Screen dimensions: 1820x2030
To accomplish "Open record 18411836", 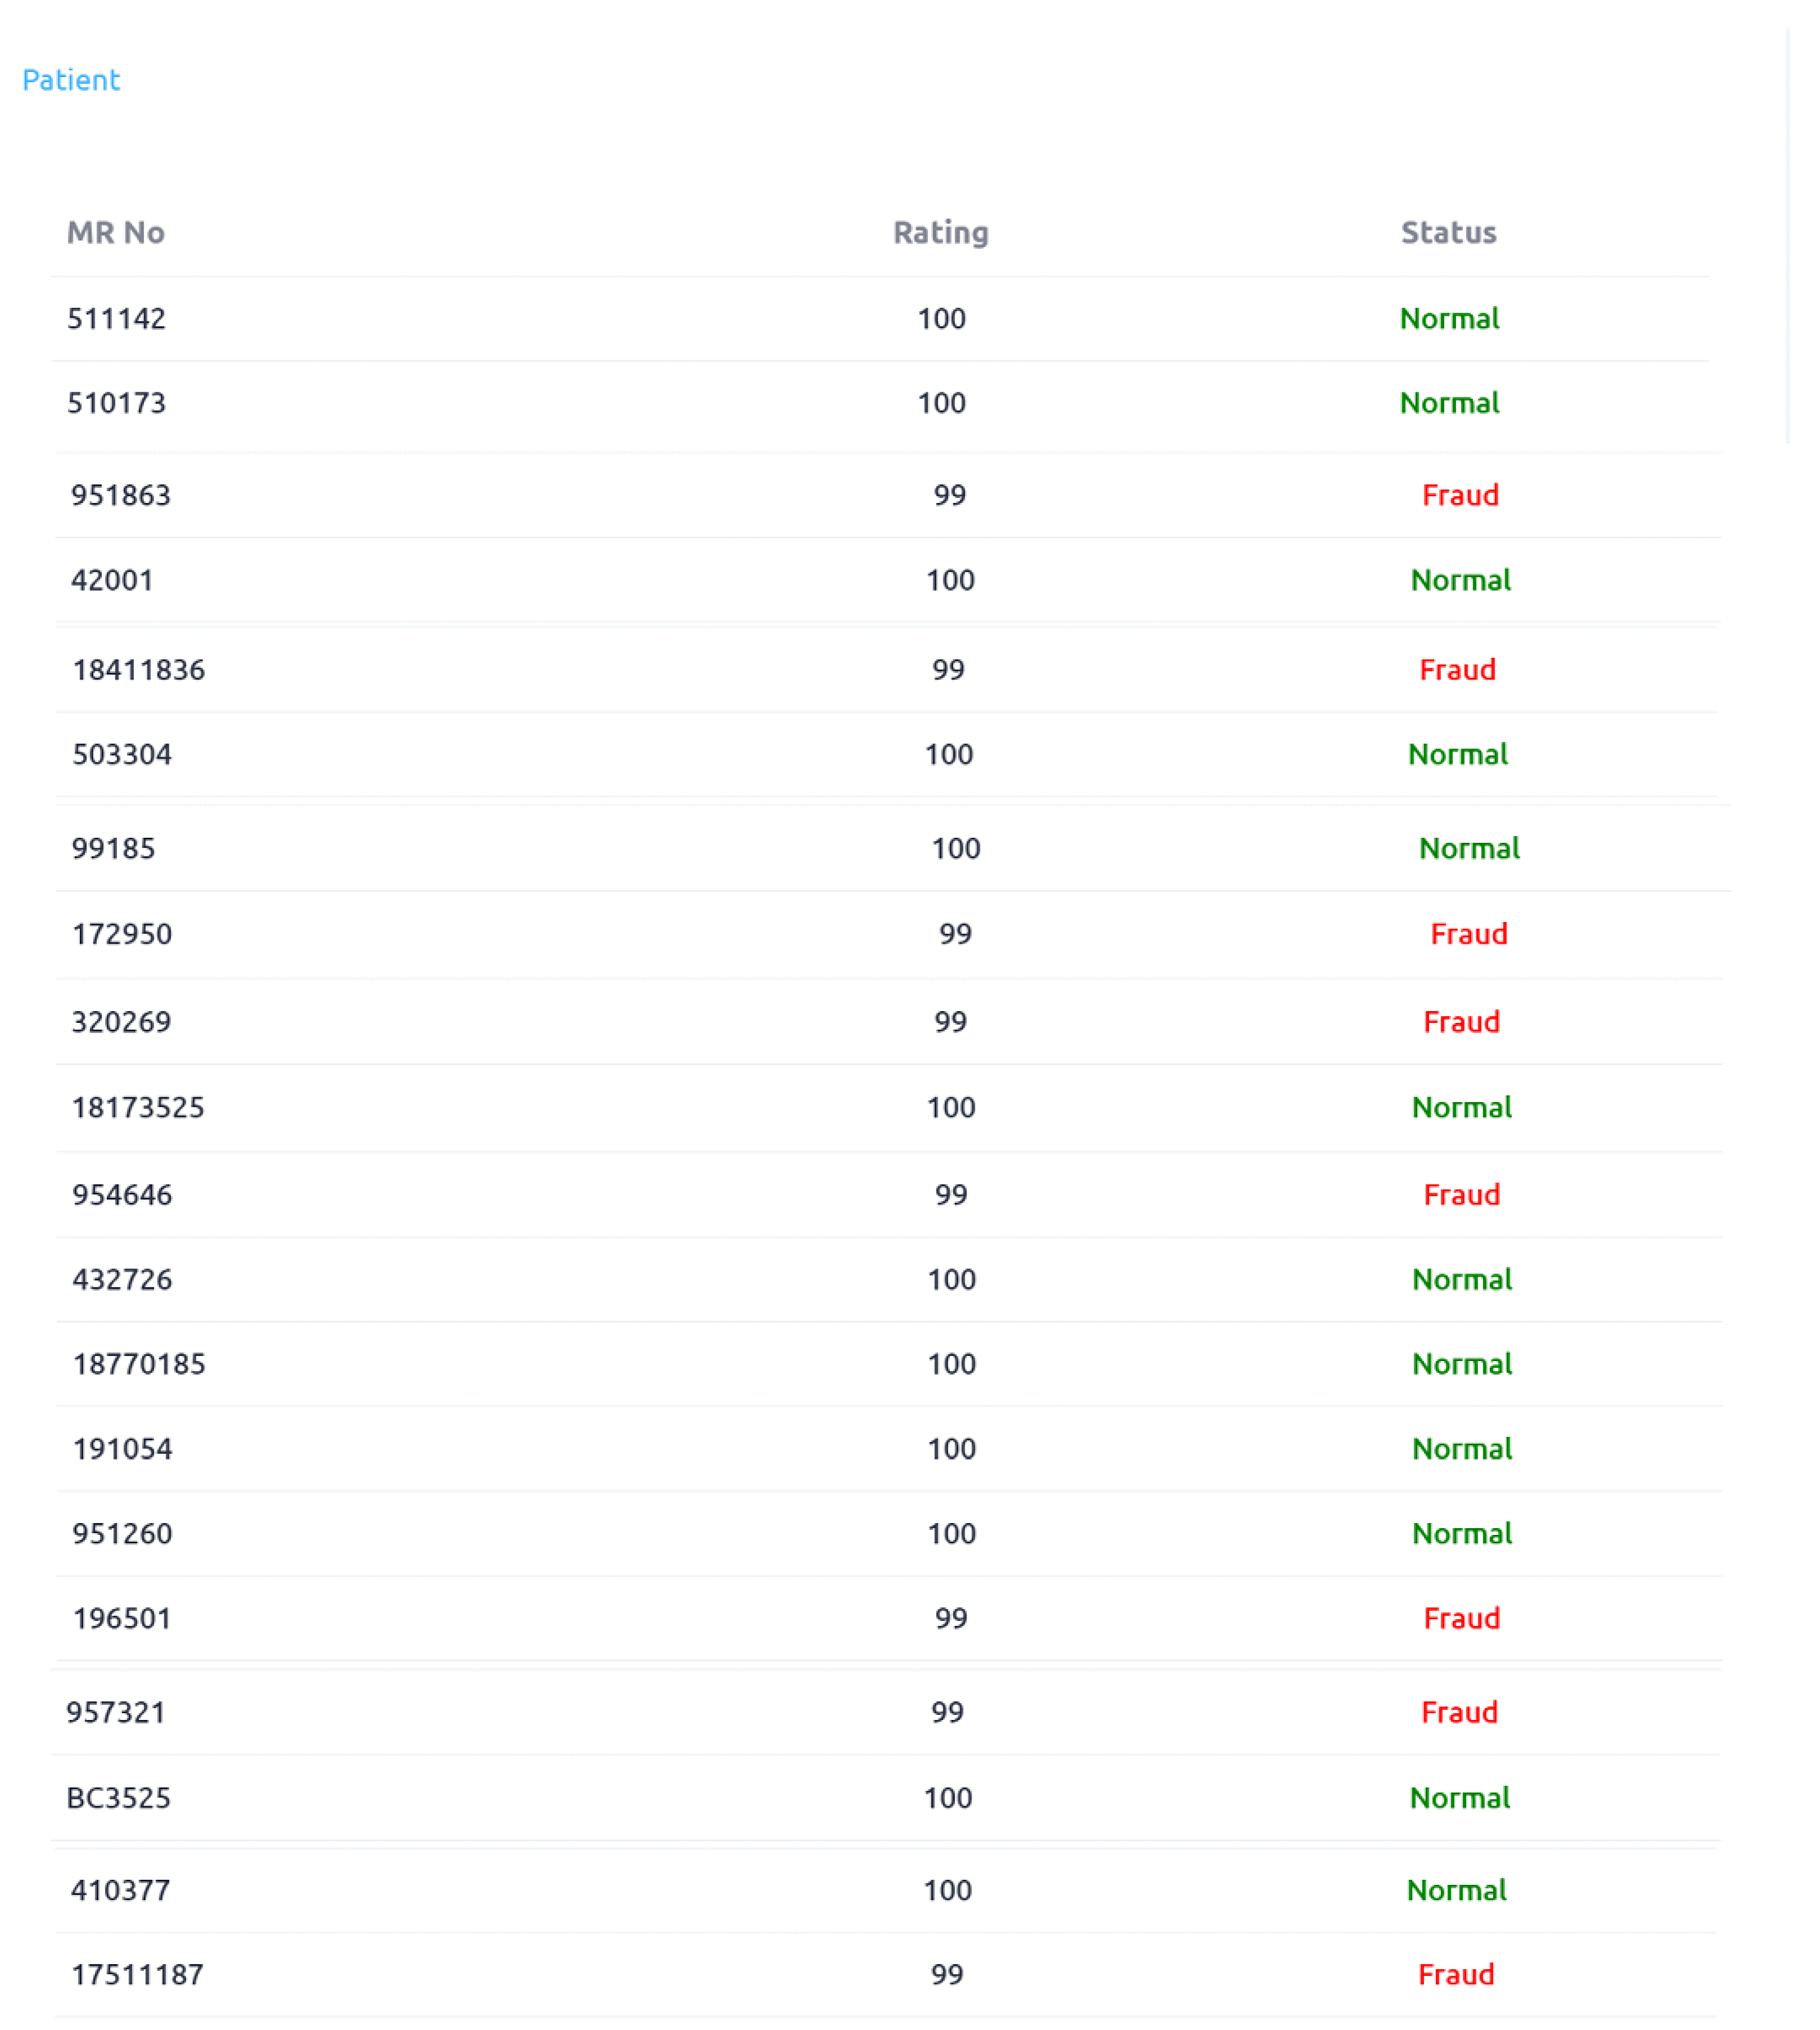I will [x=139, y=670].
